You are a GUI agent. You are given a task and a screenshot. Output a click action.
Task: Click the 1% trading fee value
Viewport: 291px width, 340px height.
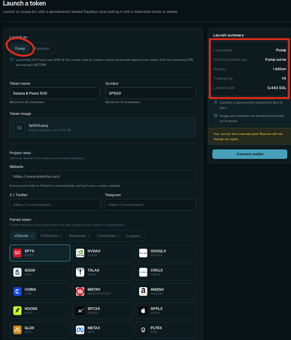tap(284, 78)
